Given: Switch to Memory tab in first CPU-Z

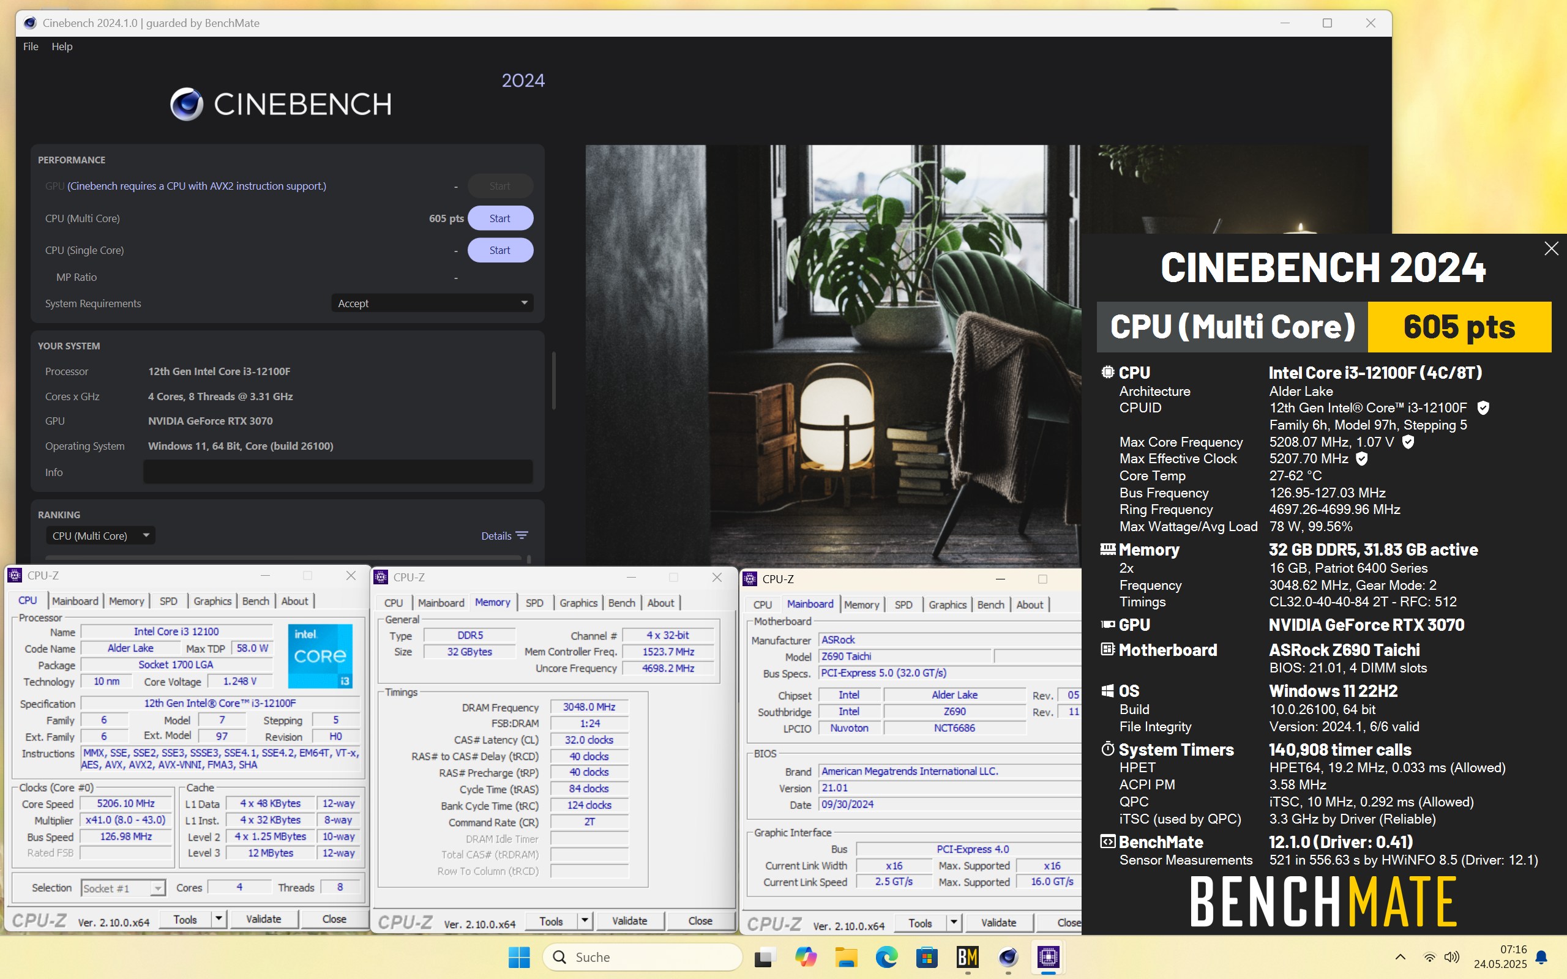Looking at the screenshot, I should [126, 601].
